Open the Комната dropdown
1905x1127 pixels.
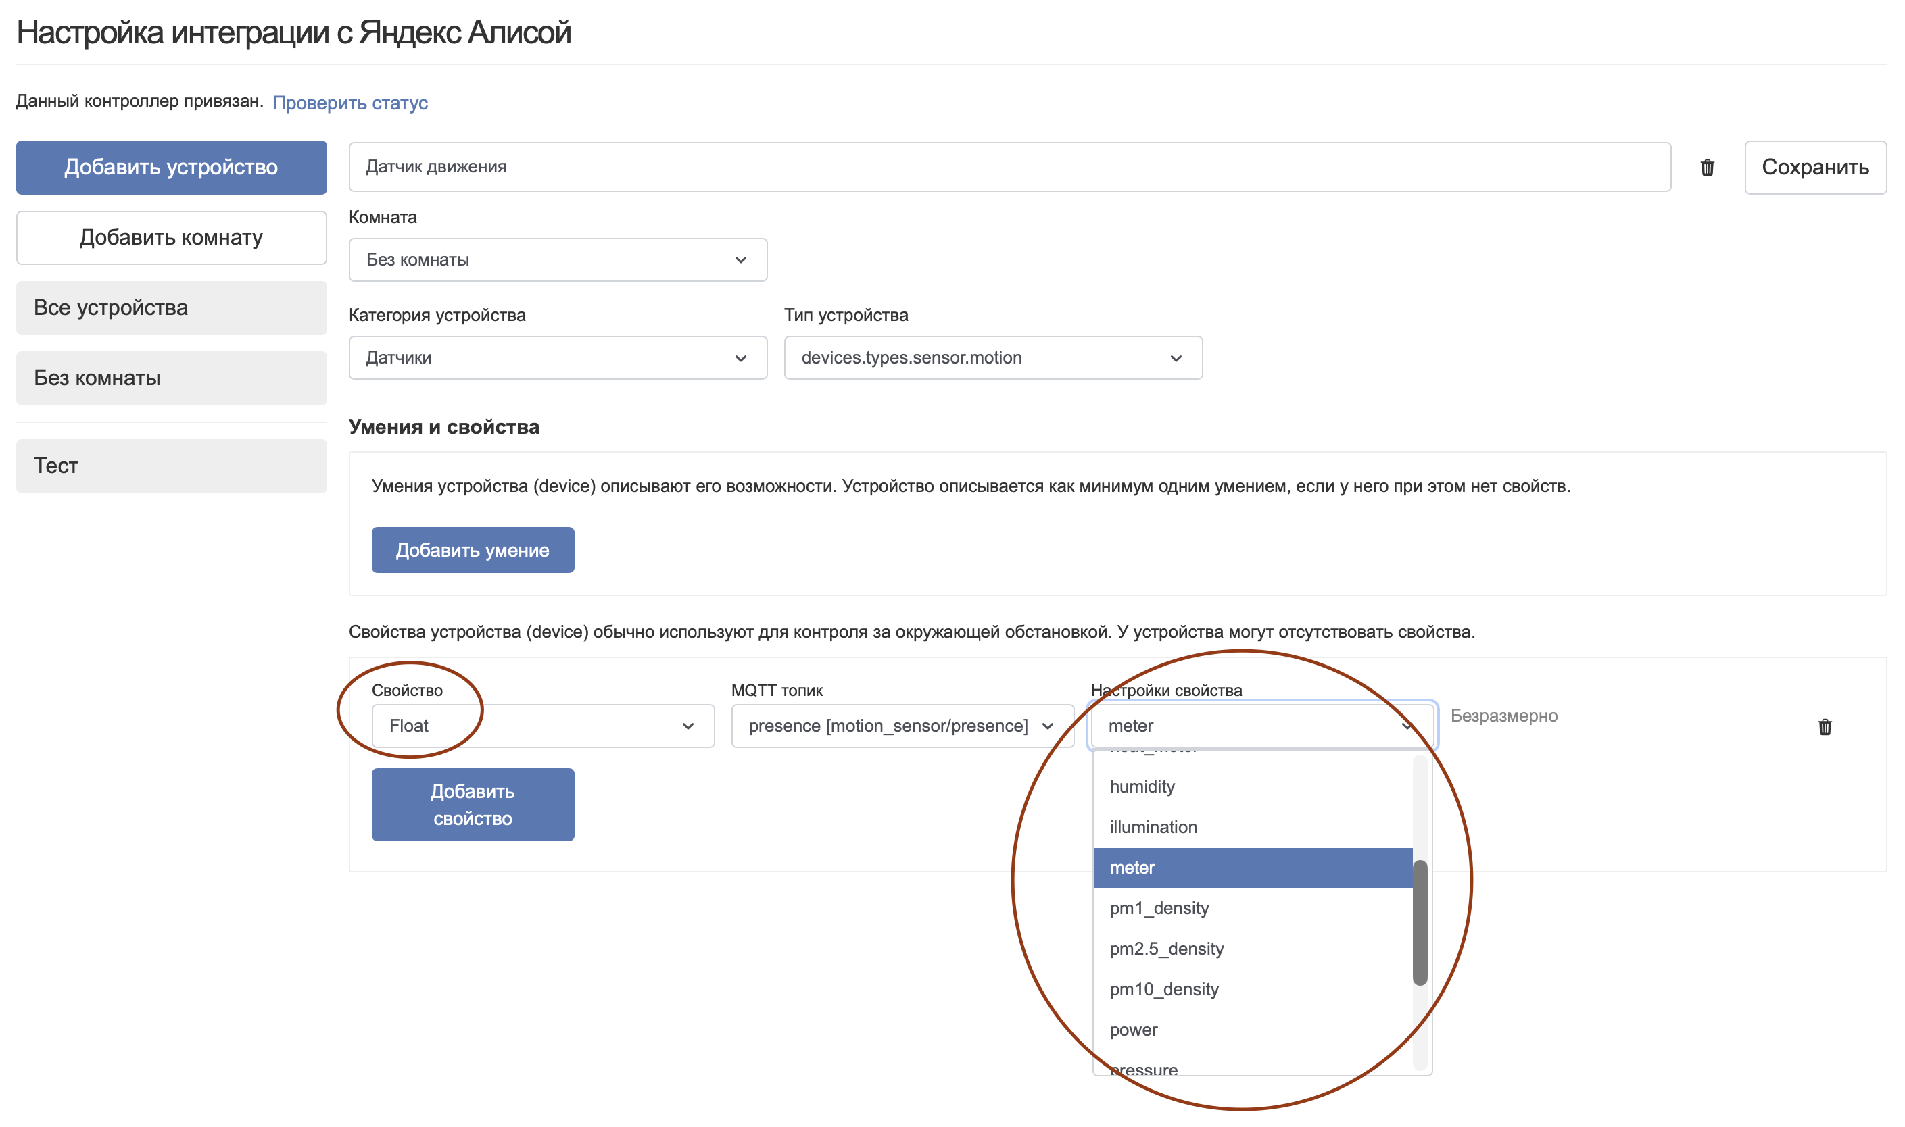point(557,259)
